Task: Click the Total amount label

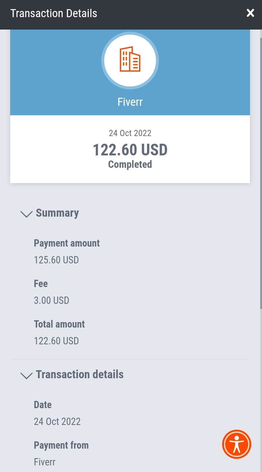Action: pos(59,324)
